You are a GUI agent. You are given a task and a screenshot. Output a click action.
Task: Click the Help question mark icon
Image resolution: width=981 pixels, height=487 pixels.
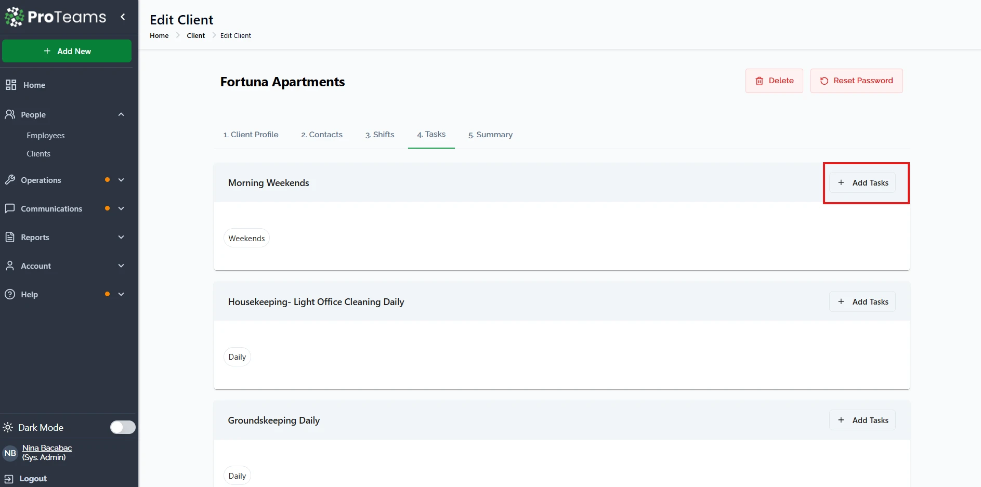10,294
